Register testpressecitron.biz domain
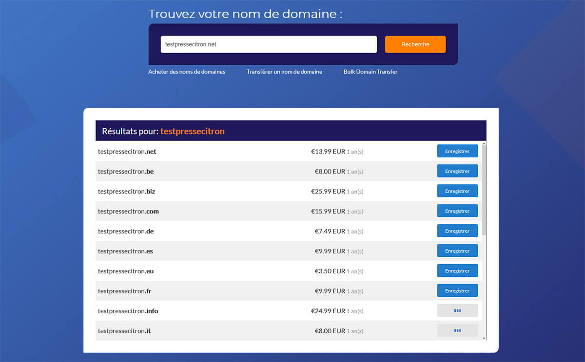The image size is (585, 362). 457,191
